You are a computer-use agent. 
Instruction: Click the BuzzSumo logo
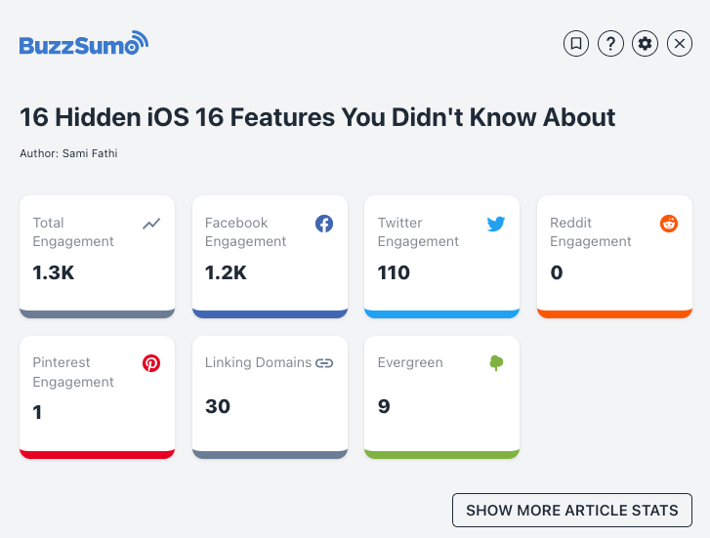coord(84,44)
